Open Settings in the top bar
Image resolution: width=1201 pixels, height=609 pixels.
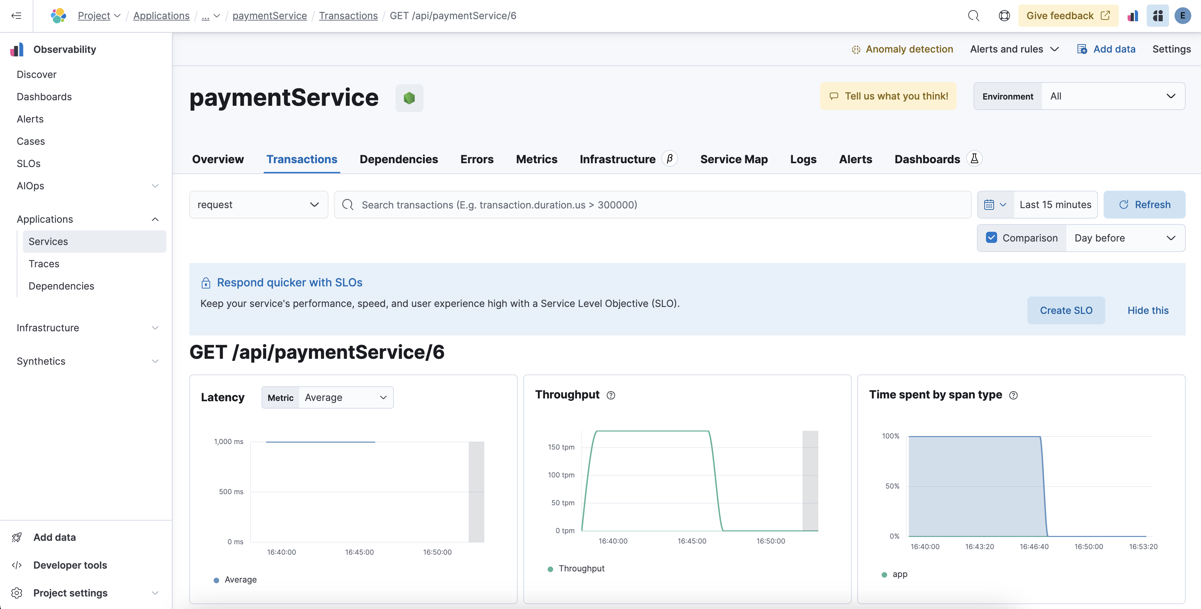(x=1171, y=49)
